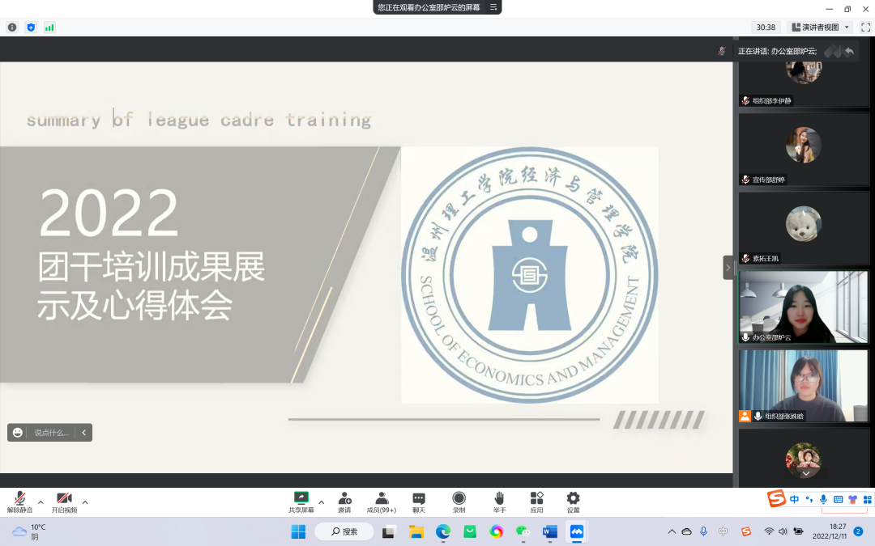Click the tray microphone-in-use icon
This screenshot has height=546, width=875.
coord(704,531)
